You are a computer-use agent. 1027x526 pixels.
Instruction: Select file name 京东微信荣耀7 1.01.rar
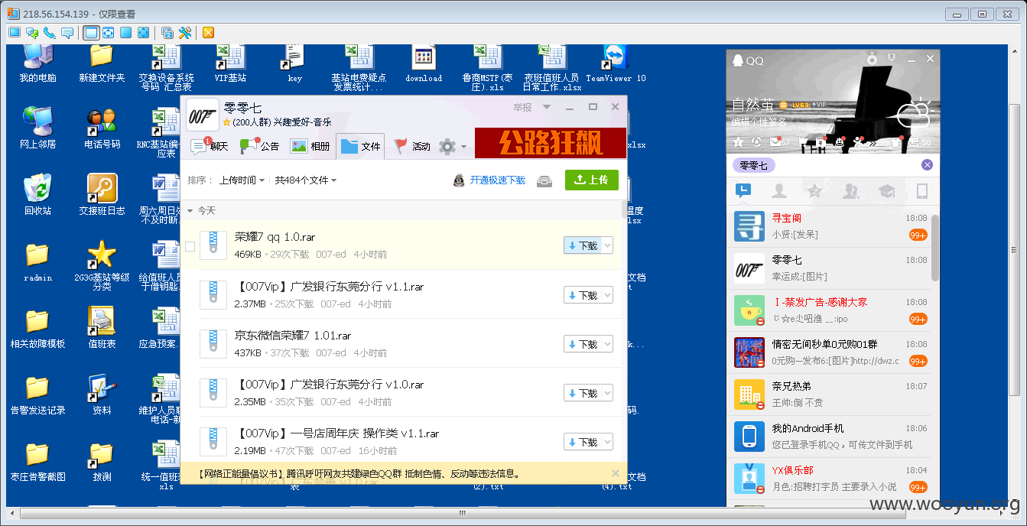click(x=293, y=336)
